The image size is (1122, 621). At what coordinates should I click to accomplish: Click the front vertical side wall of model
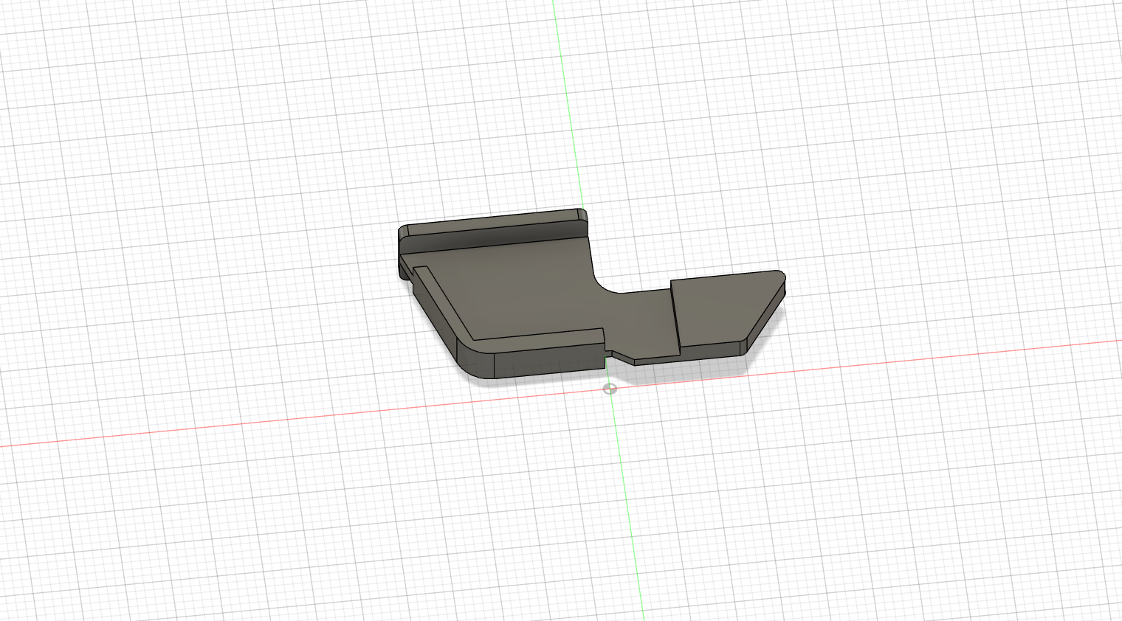[x=548, y=361]
